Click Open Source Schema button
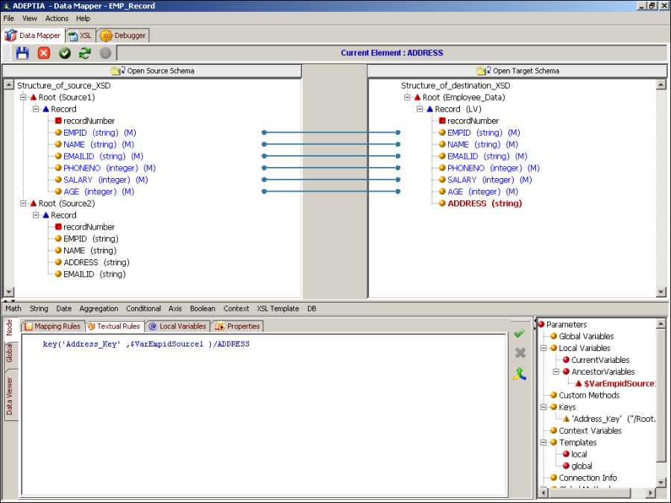 [152, 71]
